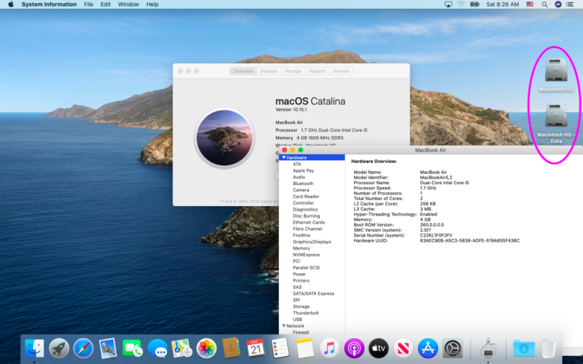This screenshot has width=583, height=364.
Task: Open System Preferences gear in the Dock
Action: [x=453, y=349]
